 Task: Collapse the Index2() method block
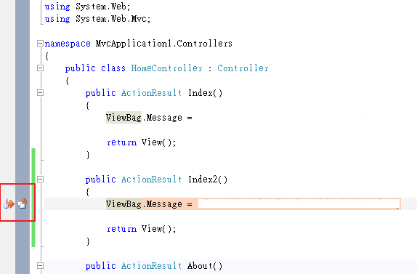pos(40,180)
